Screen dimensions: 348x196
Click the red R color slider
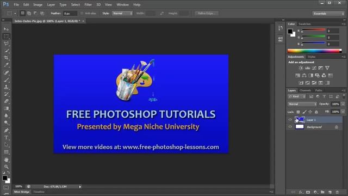pyautogui.click(x=314, y=30)
